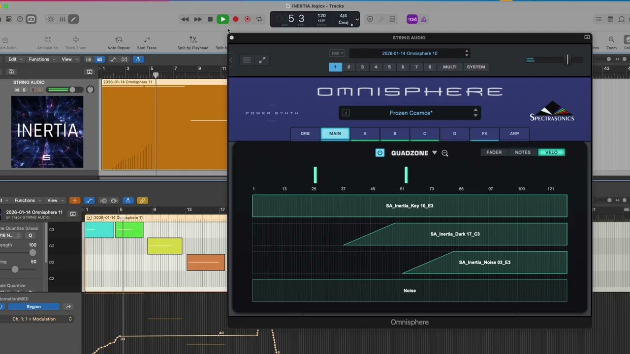Click the patch info 'i' icon

(x=346, y=113)
